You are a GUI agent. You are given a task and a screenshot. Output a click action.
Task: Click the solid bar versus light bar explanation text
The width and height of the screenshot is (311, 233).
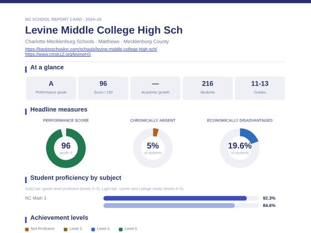(104, 189)
